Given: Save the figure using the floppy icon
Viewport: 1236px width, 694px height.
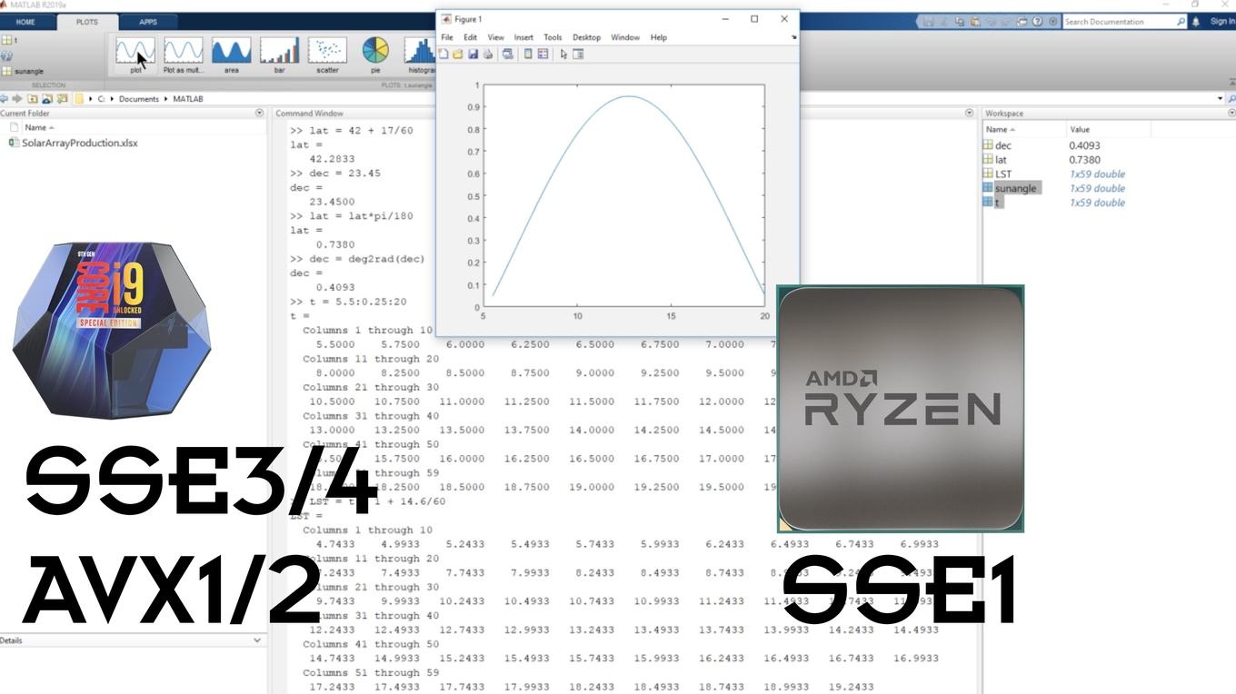Looking at the screenshot, I should [x=473, y=55].
